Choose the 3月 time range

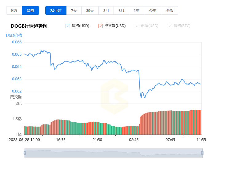pos(106,10)
